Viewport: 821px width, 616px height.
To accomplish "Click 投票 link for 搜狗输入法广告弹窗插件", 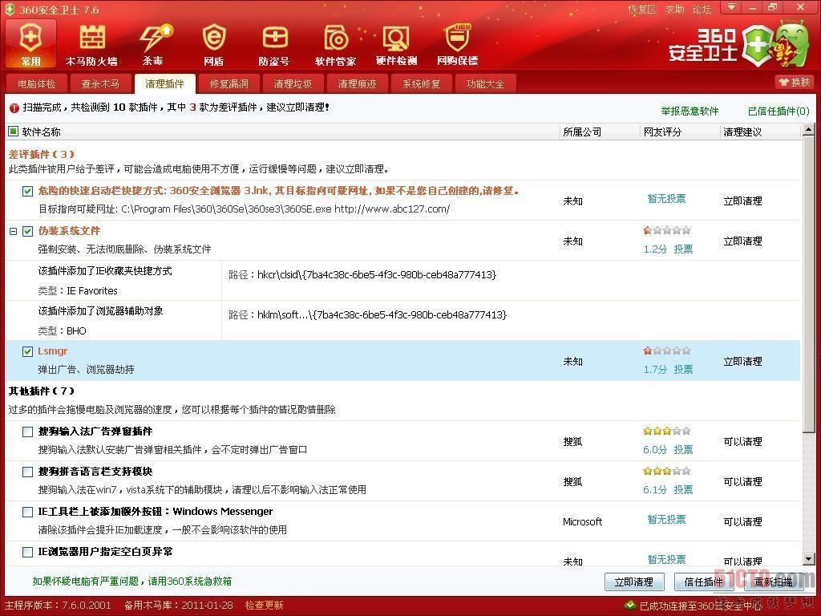I will click(x=683, y=450).
